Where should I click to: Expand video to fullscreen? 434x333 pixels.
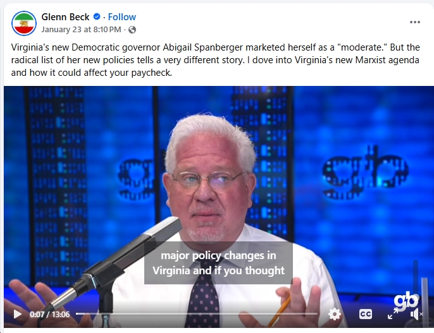(x=392, y=314)
